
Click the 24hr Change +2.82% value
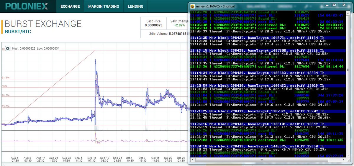pyautogui.click(x=179, y=25)
